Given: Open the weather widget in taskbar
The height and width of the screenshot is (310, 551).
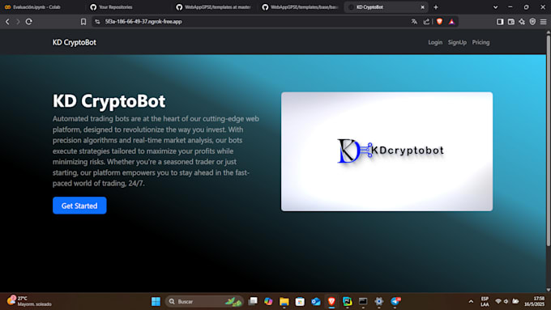Looking at the screenshot, I should 29,301.
